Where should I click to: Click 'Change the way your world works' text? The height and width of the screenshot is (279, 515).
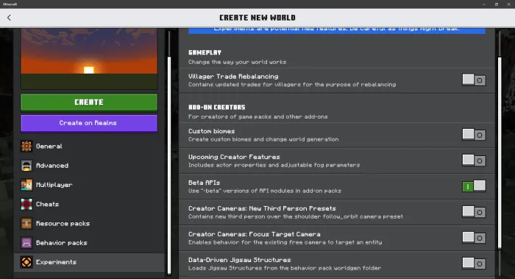coord(237,62)
